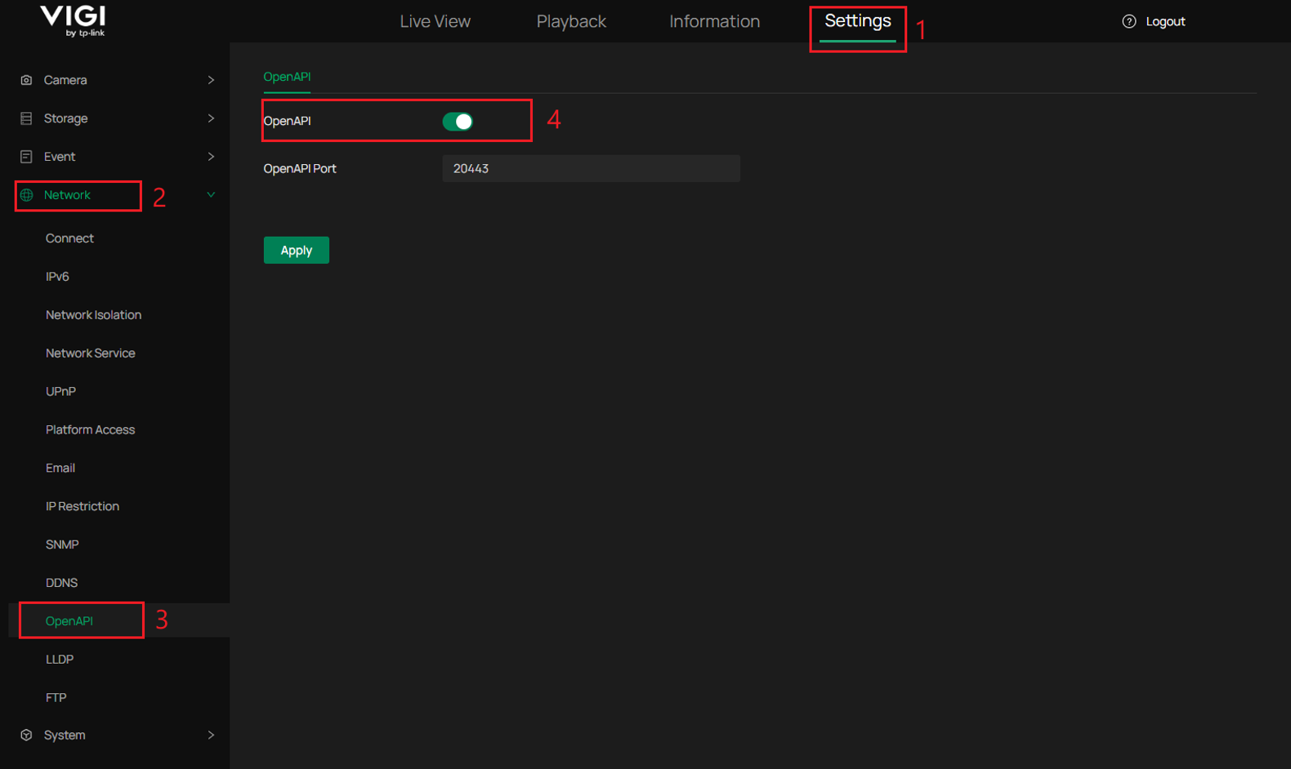The image size is (1291, 769).
Task: Expand the System menu chevron
Action: 211,735
